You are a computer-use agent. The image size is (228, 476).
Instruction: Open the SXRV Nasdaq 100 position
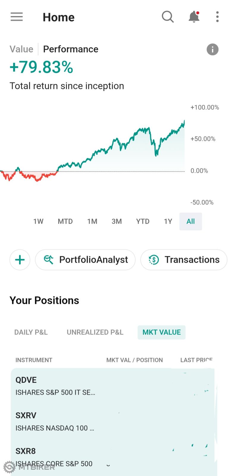point(89,422)
